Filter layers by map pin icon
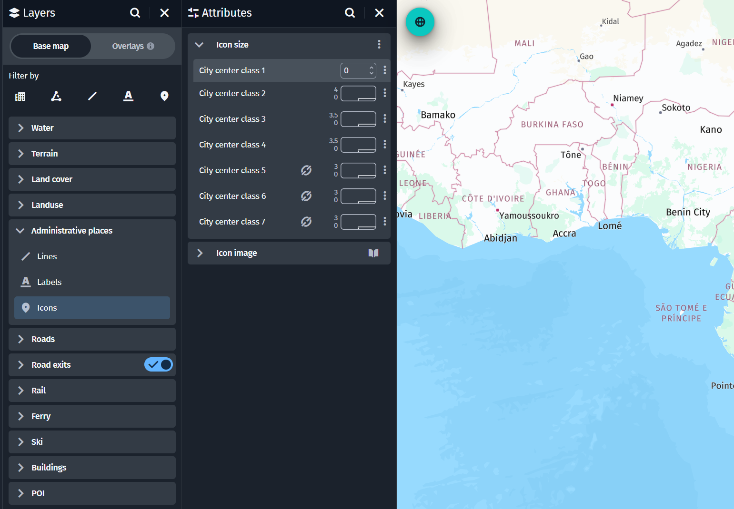The height and width of the screenshot is (509, 734). 164,97
